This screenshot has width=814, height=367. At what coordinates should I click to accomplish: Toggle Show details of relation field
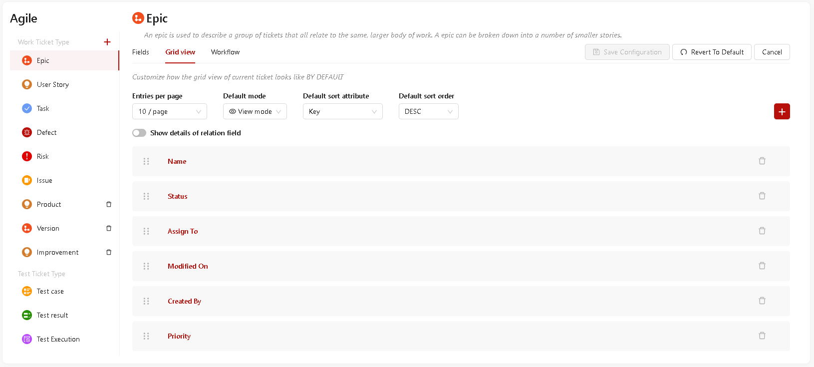[x=139, y=133]
